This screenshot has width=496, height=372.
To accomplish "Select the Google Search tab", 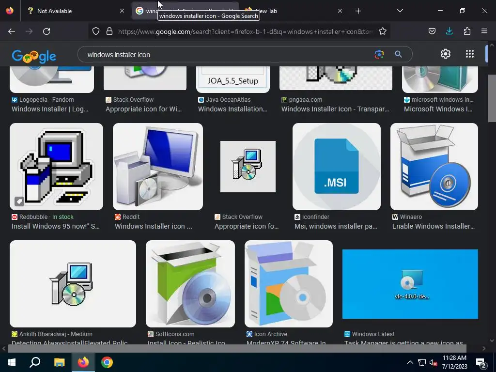I will (185, 11).
